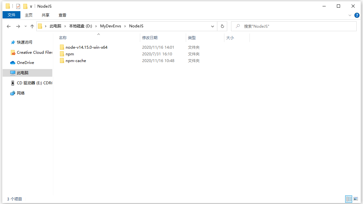Open the 文件 menu tab
Screen dimensions: 363x204
point(11,15)
